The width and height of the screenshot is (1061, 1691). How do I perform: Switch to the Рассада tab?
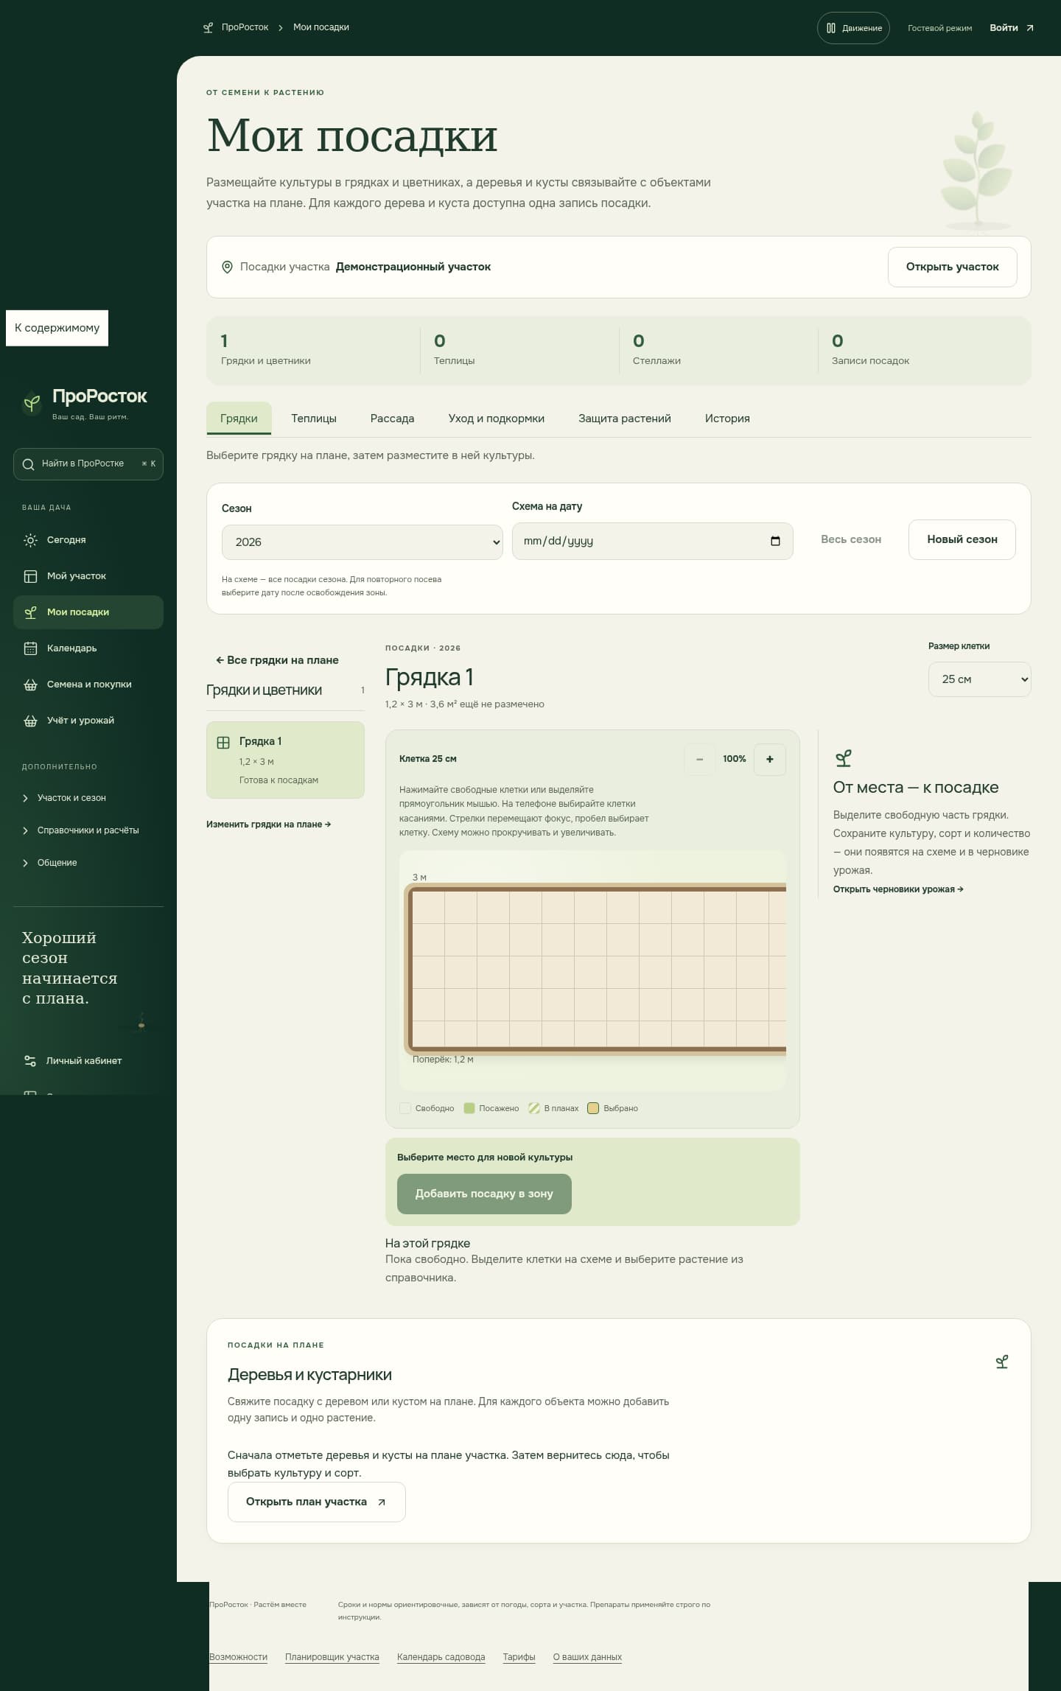(392, 419)
